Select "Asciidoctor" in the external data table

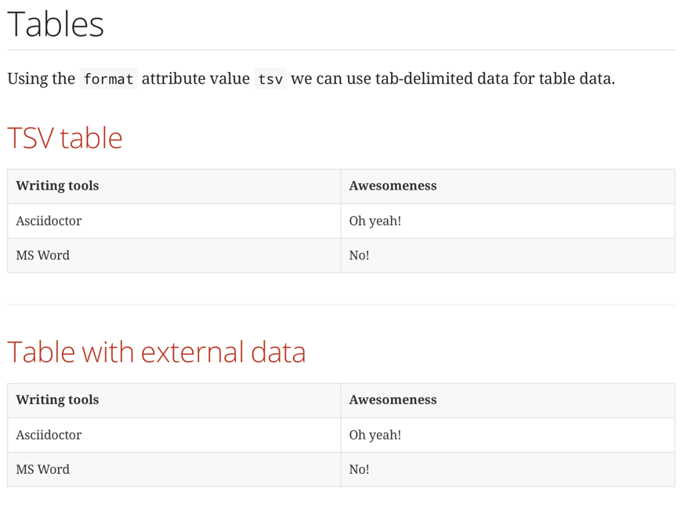pos(49,435)
